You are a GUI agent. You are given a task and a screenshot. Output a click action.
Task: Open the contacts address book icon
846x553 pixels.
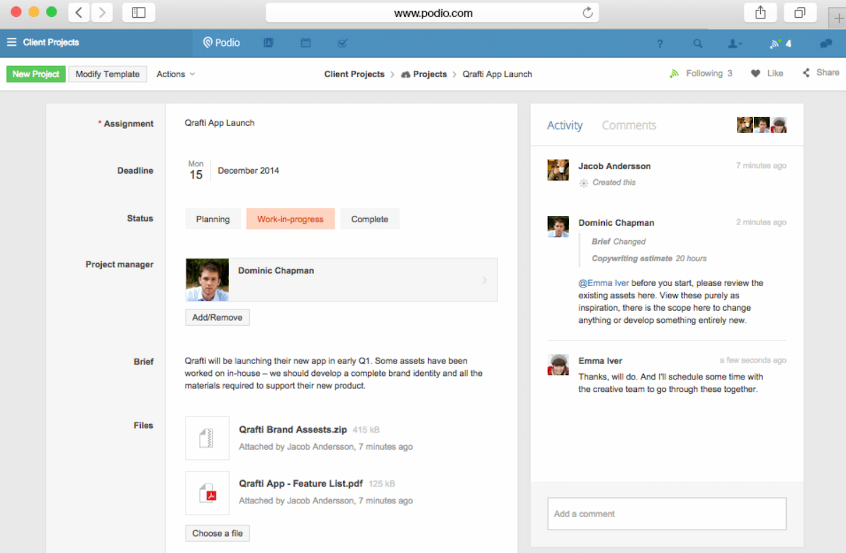(269, 43)
